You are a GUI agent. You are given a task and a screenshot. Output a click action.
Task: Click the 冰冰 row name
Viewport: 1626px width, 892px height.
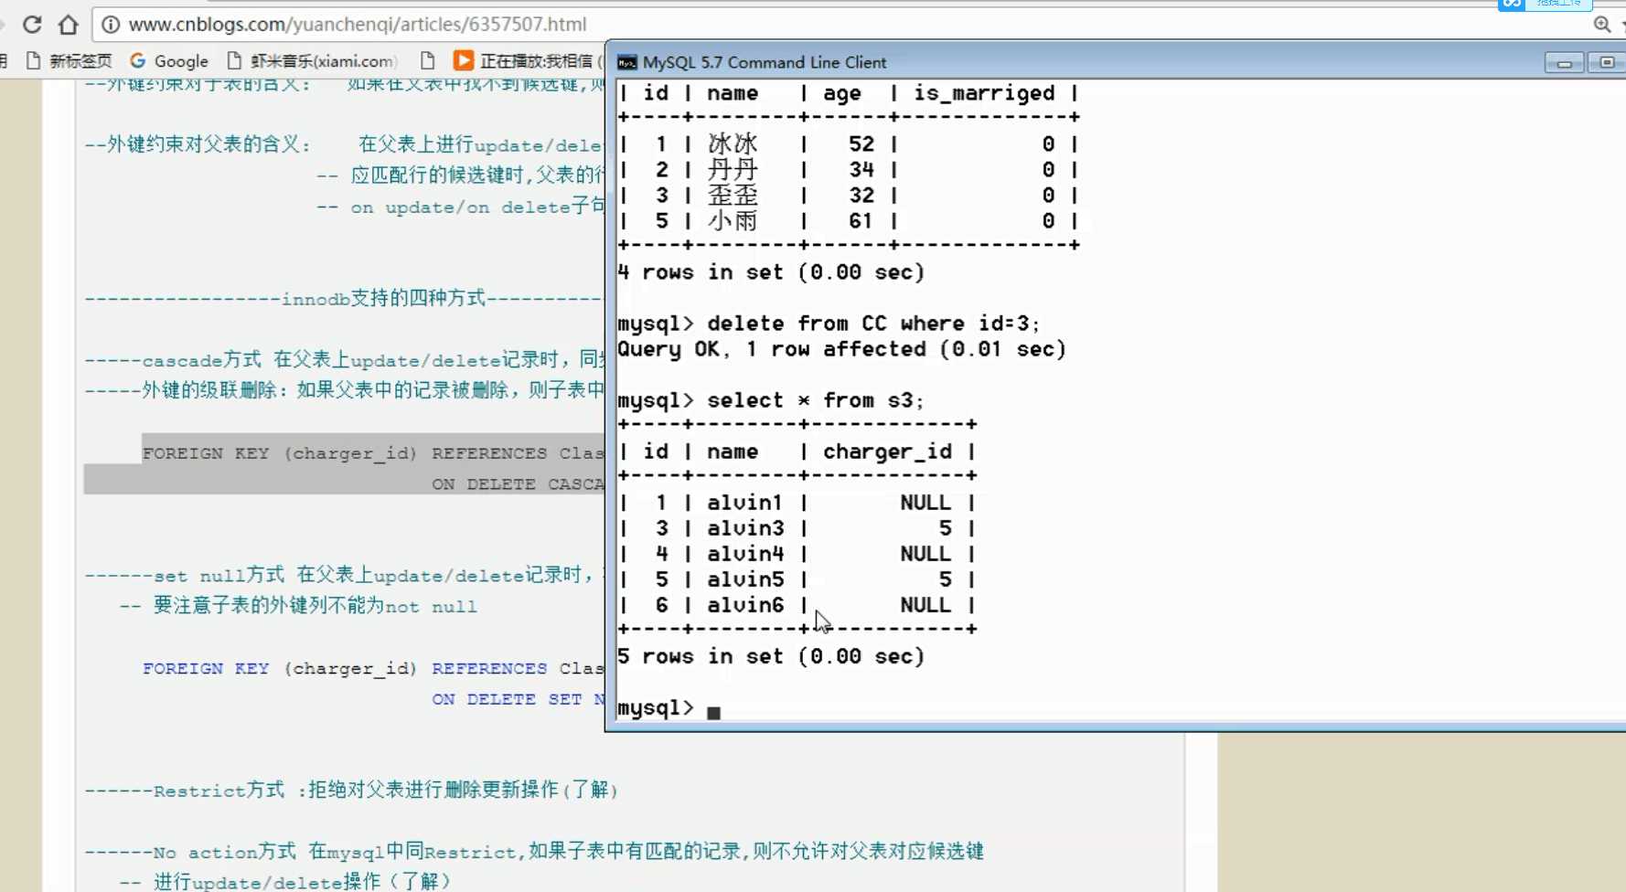point(733,143)
